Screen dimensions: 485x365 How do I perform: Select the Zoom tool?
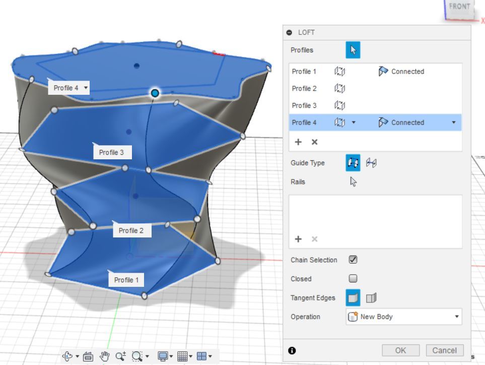(121, 356)
